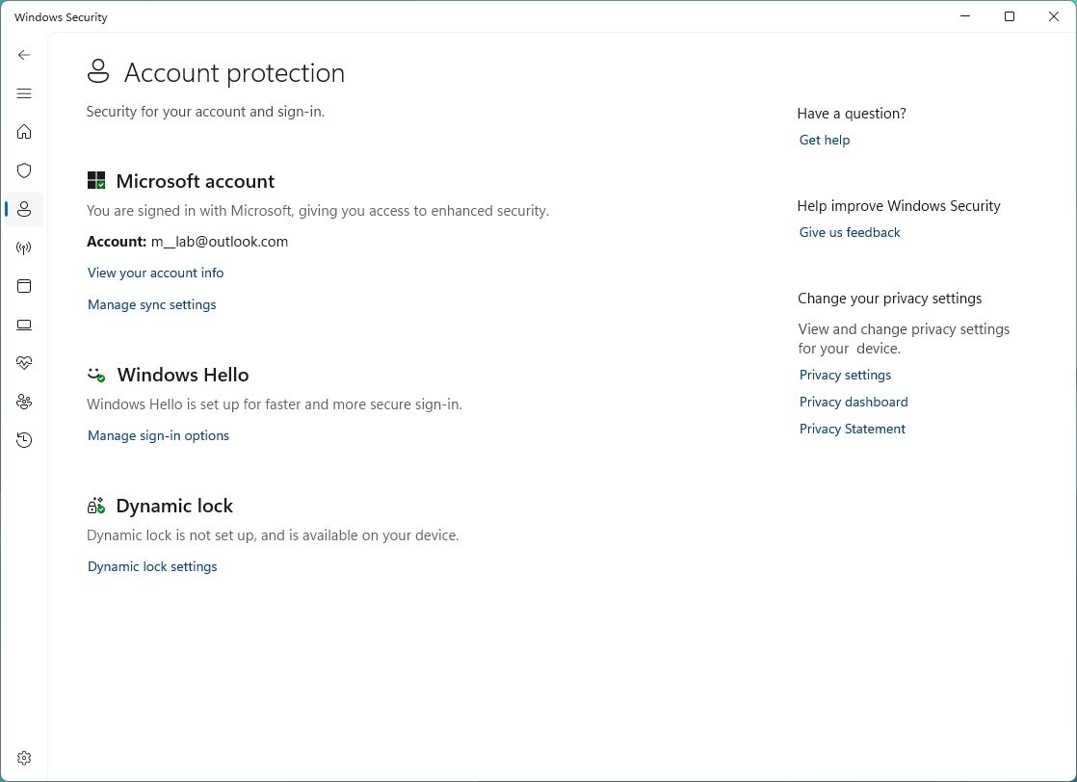Select Device performance & health icon
The width and height of the screenshot is (1077, 782).
tap(24, 363)
